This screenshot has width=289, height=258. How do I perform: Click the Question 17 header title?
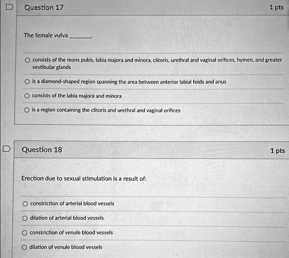click(44, 7)
